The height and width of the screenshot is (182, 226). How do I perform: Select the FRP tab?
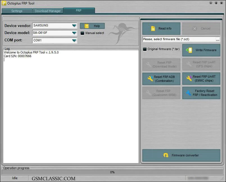[x=79, y=10]
